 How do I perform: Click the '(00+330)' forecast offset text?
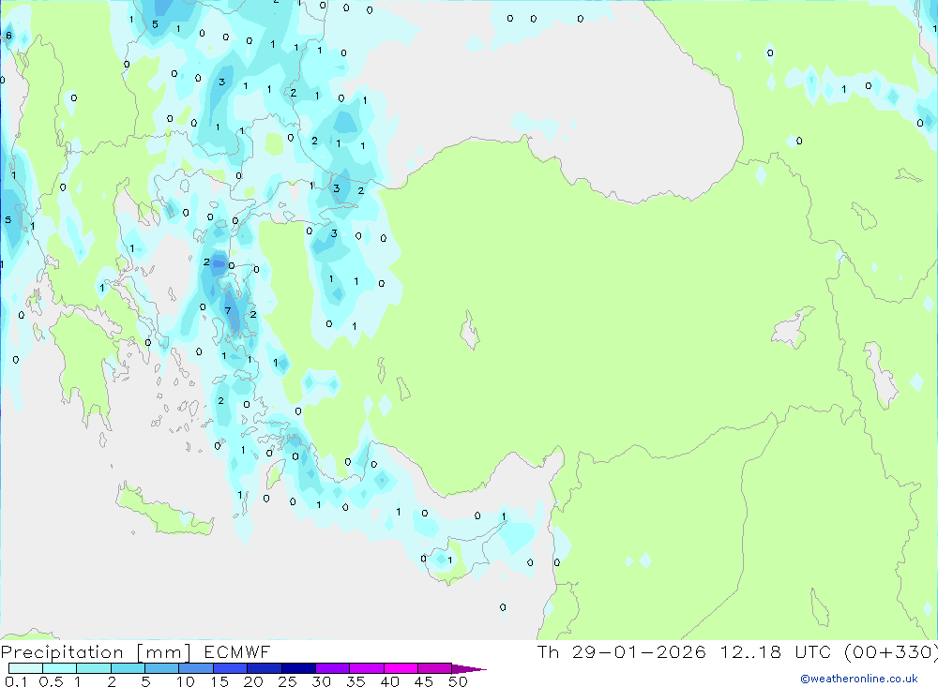coord(891,652)
